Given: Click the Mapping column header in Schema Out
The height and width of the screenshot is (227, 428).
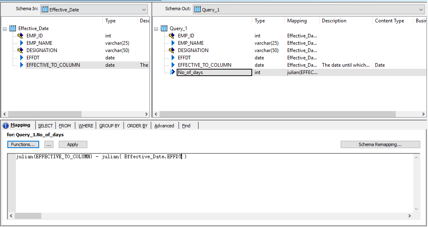Looking at the screenshot, I should click(302, 21).
